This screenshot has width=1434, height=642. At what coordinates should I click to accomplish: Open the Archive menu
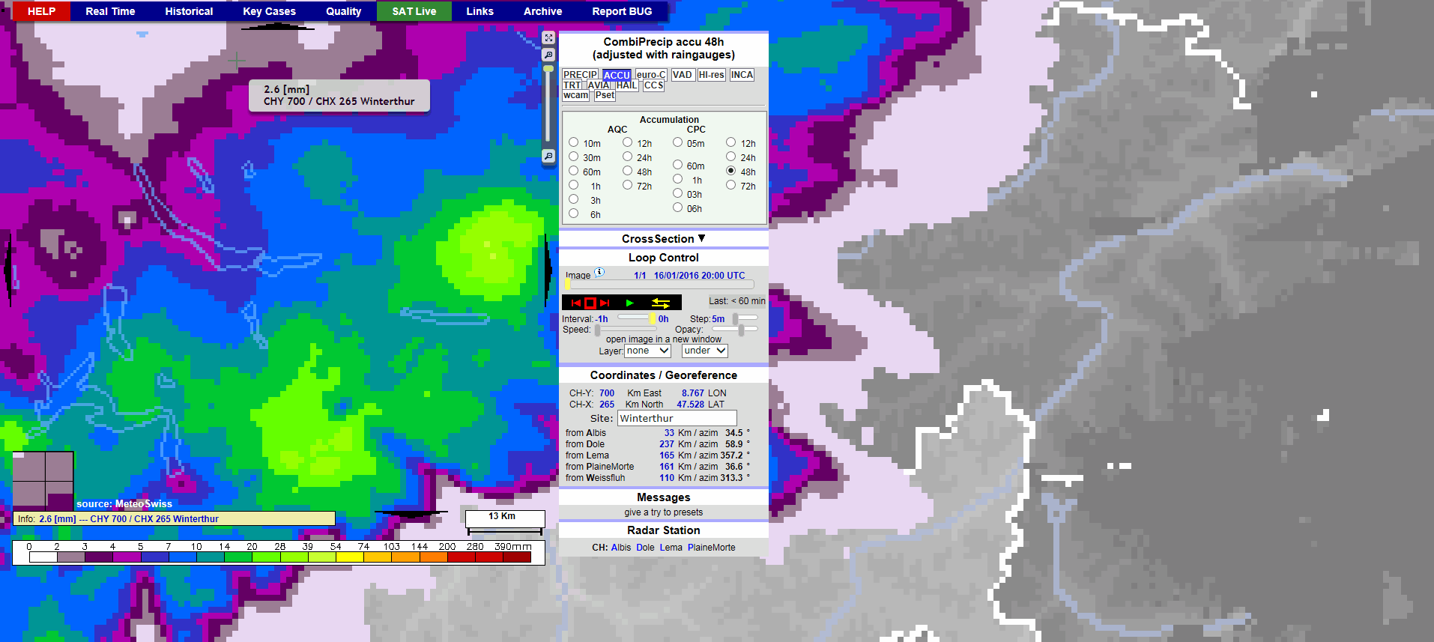(542, 11)
